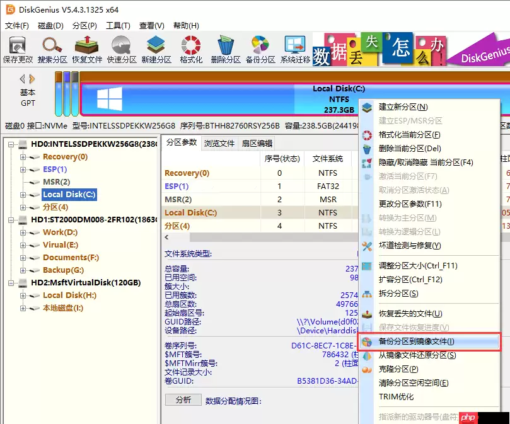Expand the Work(D:) tree node
The width and height of the screenshot is (510, 424).
click(23, 232)
